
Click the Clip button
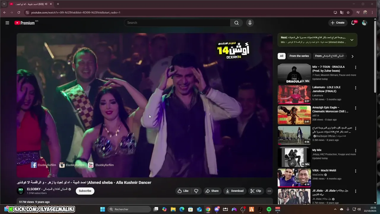click(256, 191)
